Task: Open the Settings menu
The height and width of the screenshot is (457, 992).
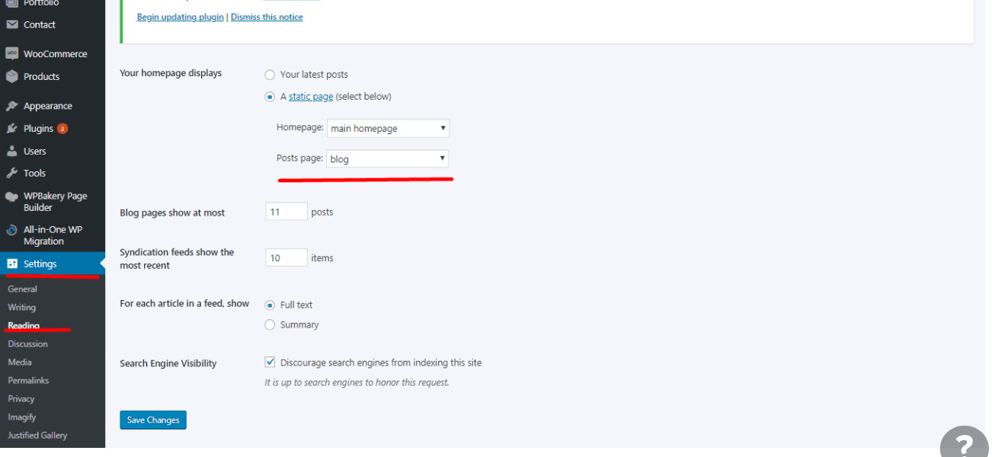Action: (53, 264)
